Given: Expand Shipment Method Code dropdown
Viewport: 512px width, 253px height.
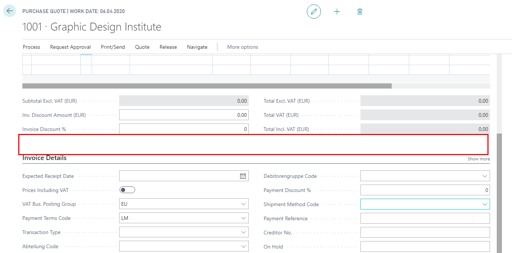Looking at the screenshot, I should point(485,204).
